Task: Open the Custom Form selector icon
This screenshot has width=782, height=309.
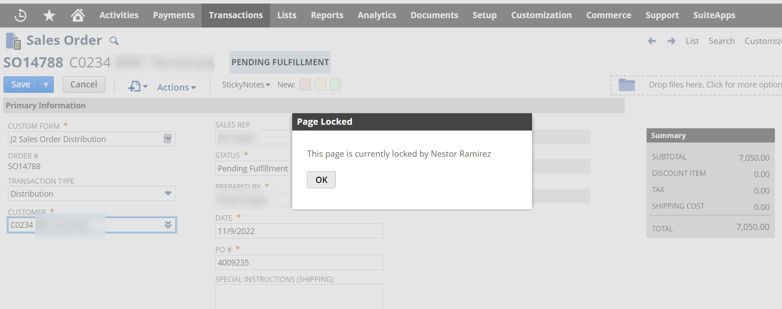Action: click(x=167, y=139)
